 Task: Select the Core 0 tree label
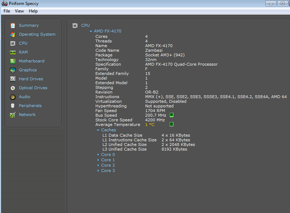pyautogui.click(x=108, y=154)
